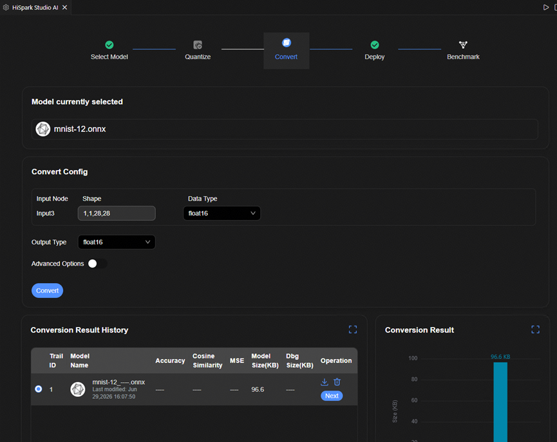The width and height of the screenshot is (557, 442).
Task: Go to the Select Model step
Action: click(x=109, y=57)
